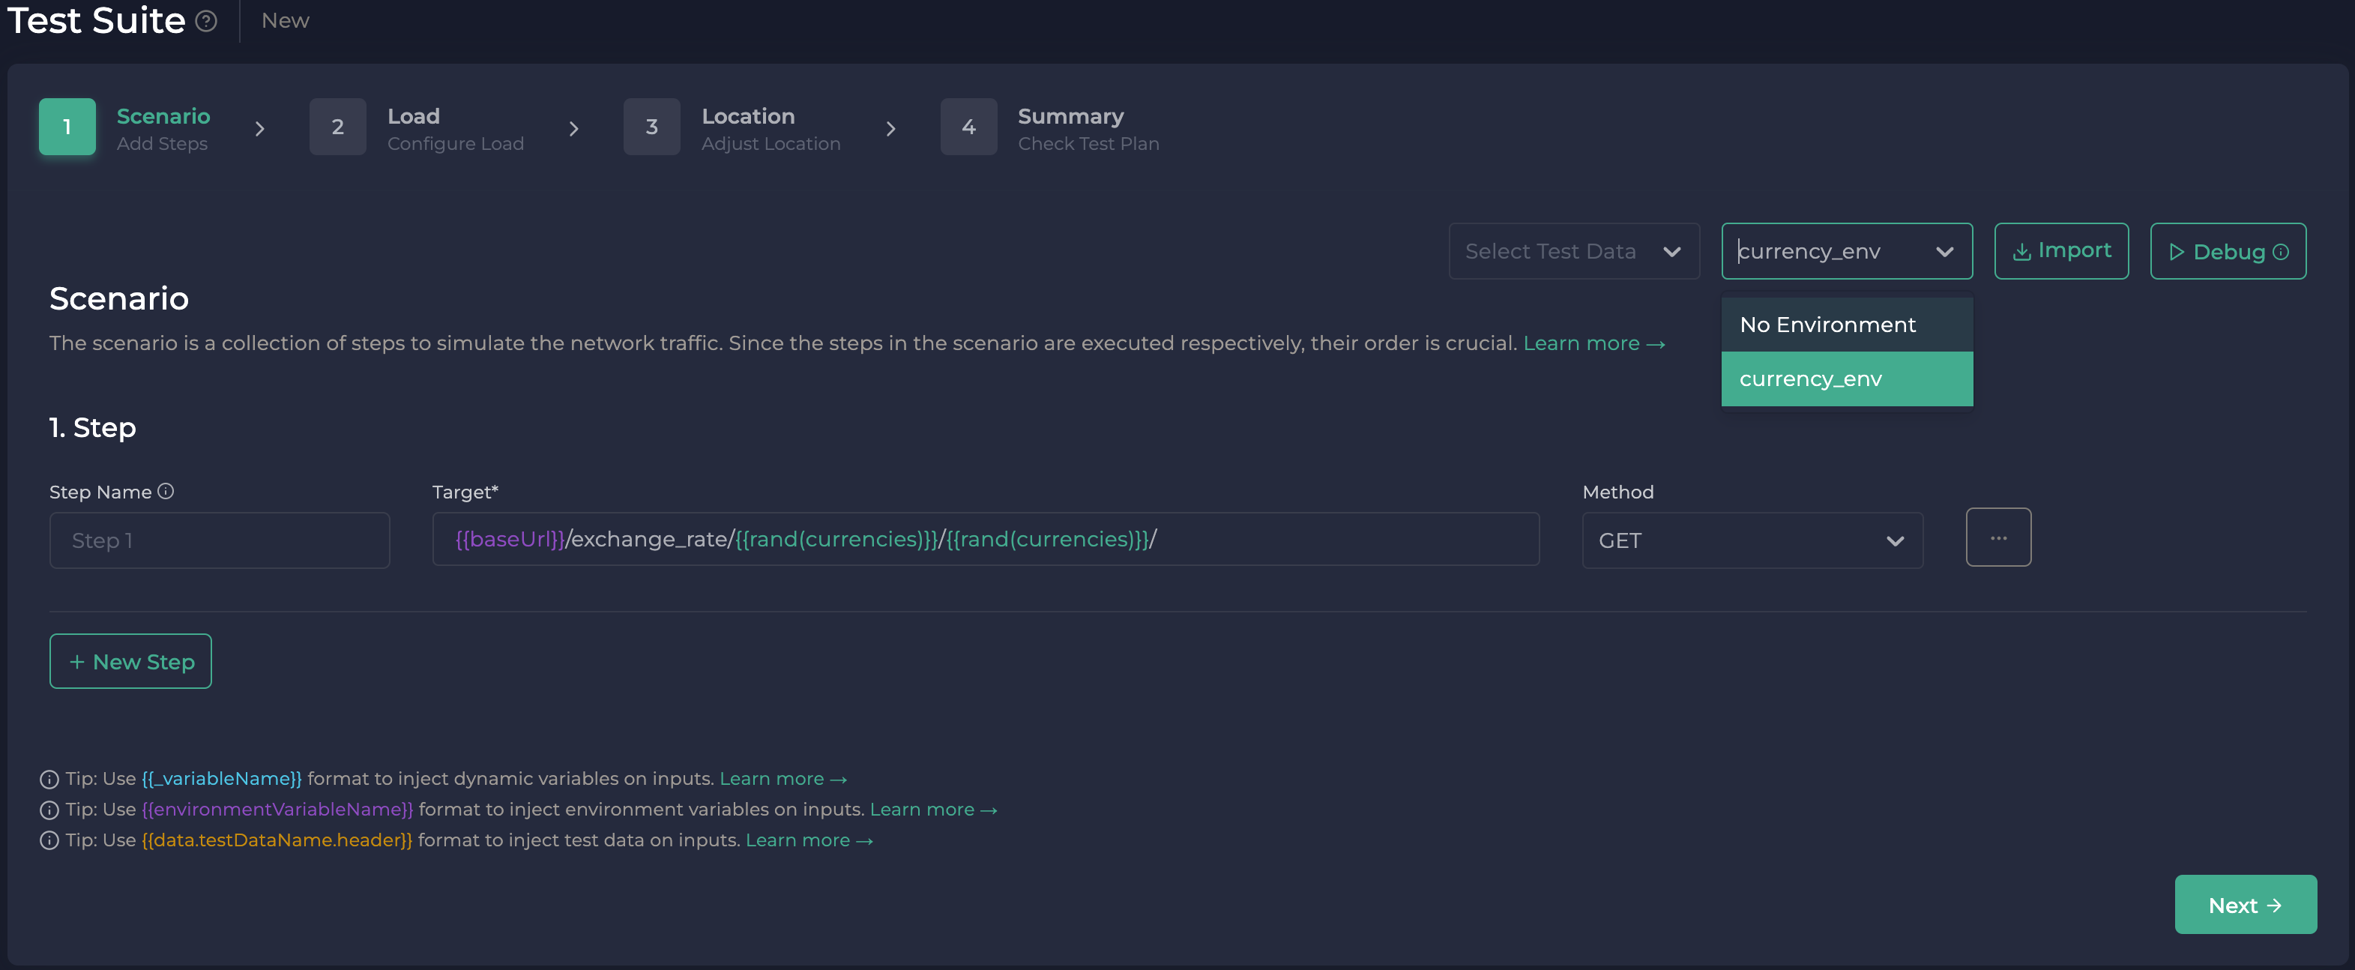
Task: Open the ellipsis options next to the Method dropdown
Action: tap(1998, 537)
